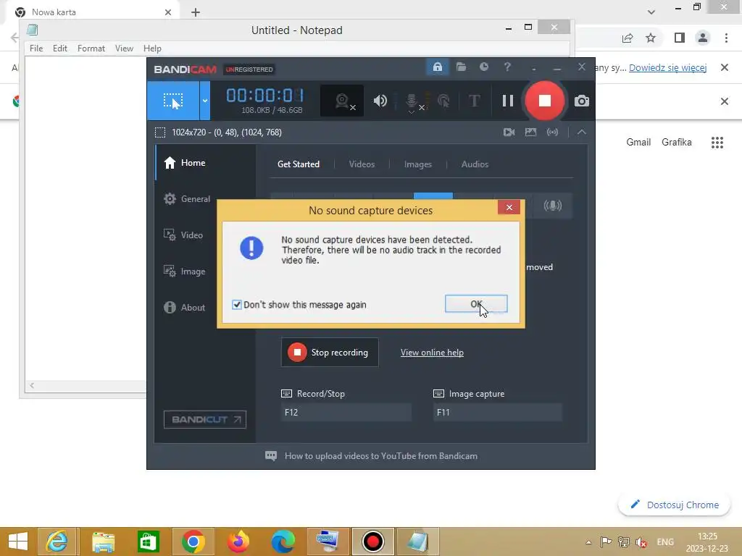Open Microsoft Edge from the taskbar
This screenshot has width=742, height=556.
pyautogui.click(x=283, y=542)
